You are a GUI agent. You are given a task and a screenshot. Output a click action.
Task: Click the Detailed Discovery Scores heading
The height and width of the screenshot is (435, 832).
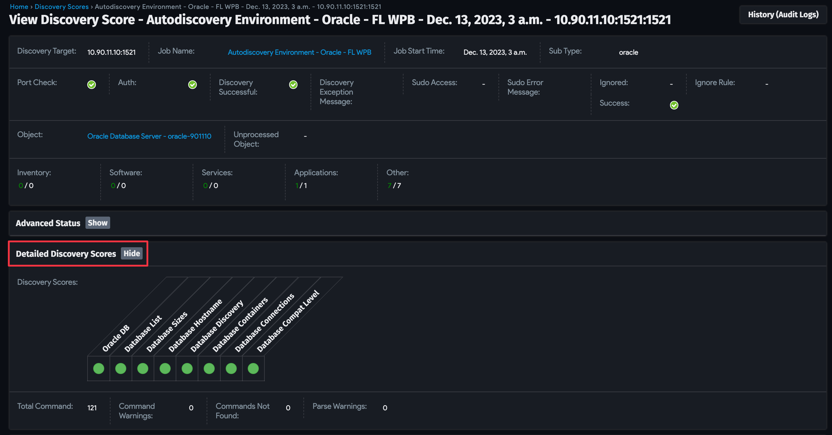tap(66, 254)
